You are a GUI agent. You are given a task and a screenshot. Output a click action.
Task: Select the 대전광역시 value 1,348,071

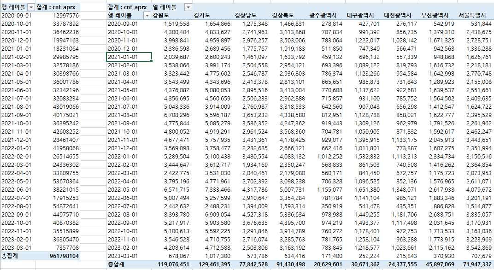[404, 190]
